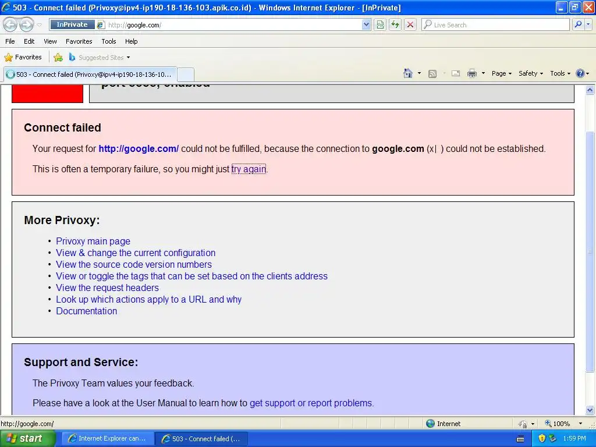Click the network connection tray icon
596x447 pixels.
click(553, 439)
